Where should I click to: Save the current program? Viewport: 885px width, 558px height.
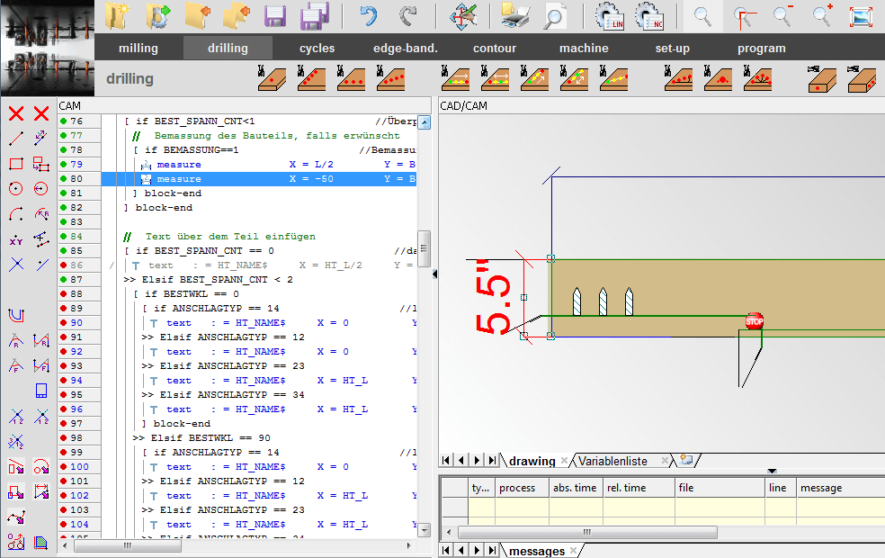click(x=275, y=15)
